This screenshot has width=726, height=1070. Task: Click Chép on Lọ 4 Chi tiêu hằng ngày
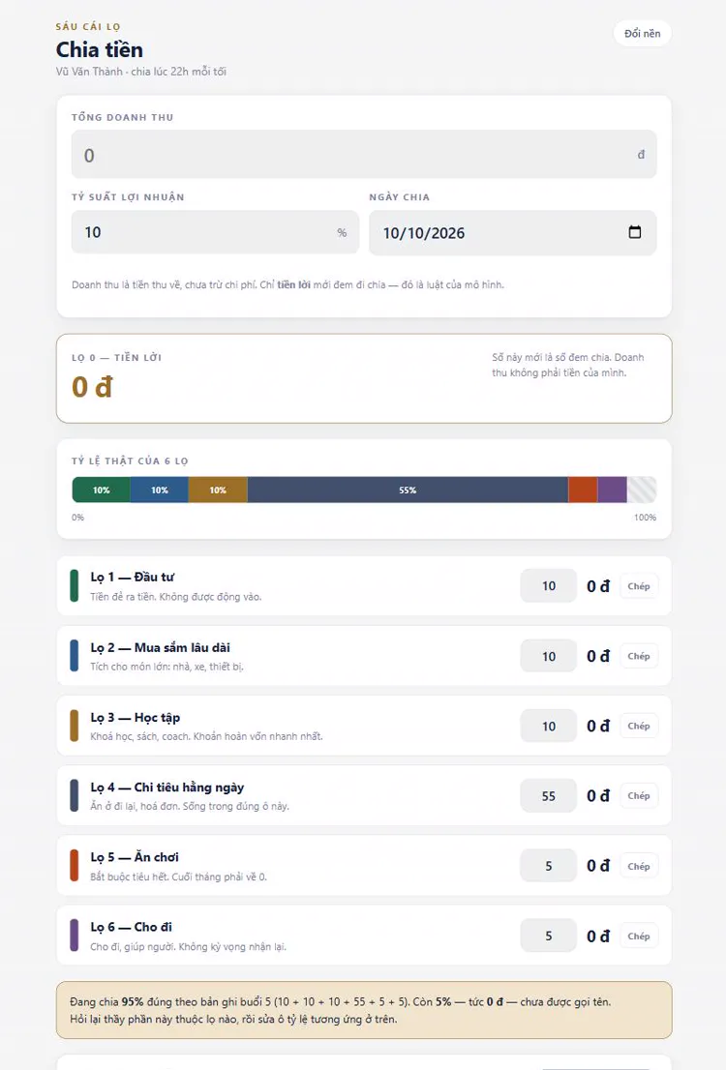(639, 795)
